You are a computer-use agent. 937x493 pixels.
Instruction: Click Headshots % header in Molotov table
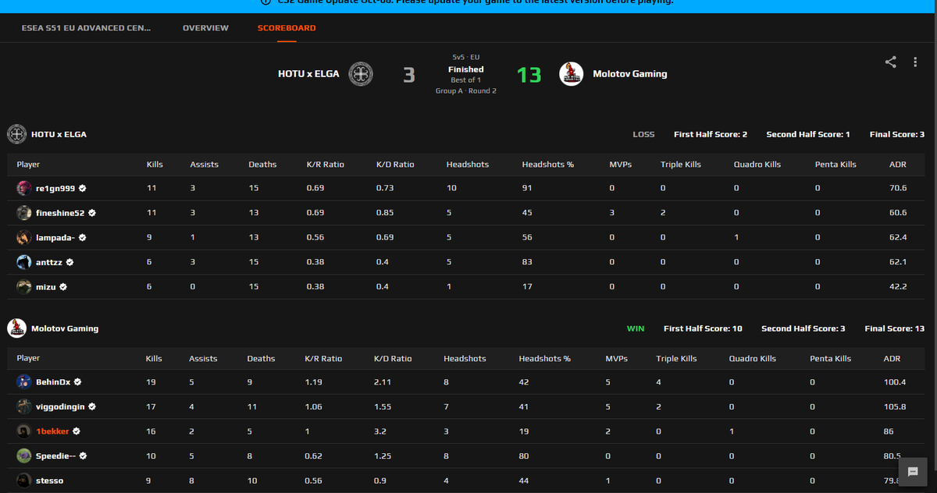pyautogui.click(x=544, y=359)
